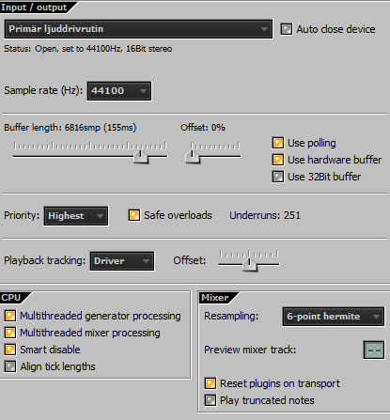
Task: Uncheck Safe overloads
Action: (x=134, y=215)
